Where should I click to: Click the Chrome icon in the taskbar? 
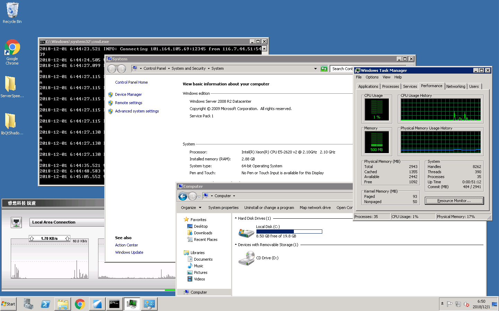(80, 304)
